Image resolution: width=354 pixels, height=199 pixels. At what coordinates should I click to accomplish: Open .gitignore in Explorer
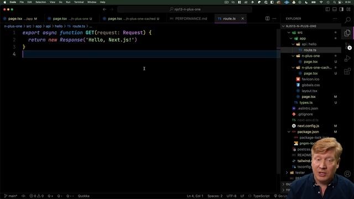(311, 114)
